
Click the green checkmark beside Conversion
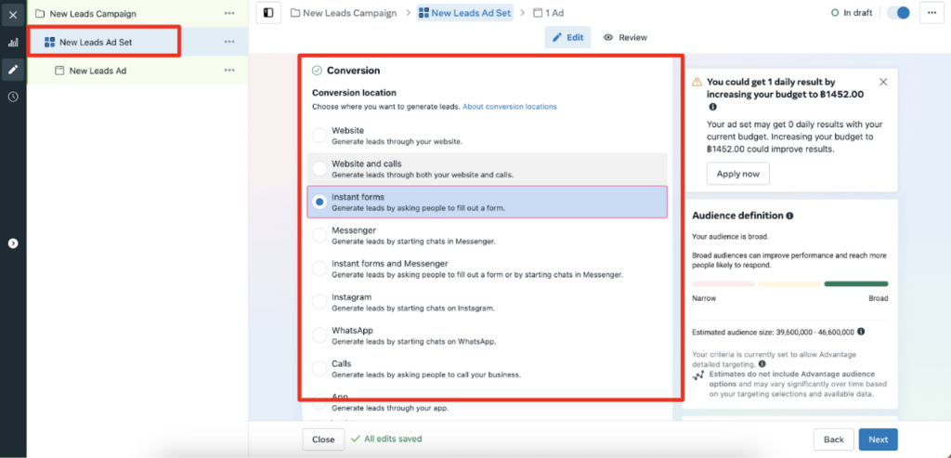[317, 71]
